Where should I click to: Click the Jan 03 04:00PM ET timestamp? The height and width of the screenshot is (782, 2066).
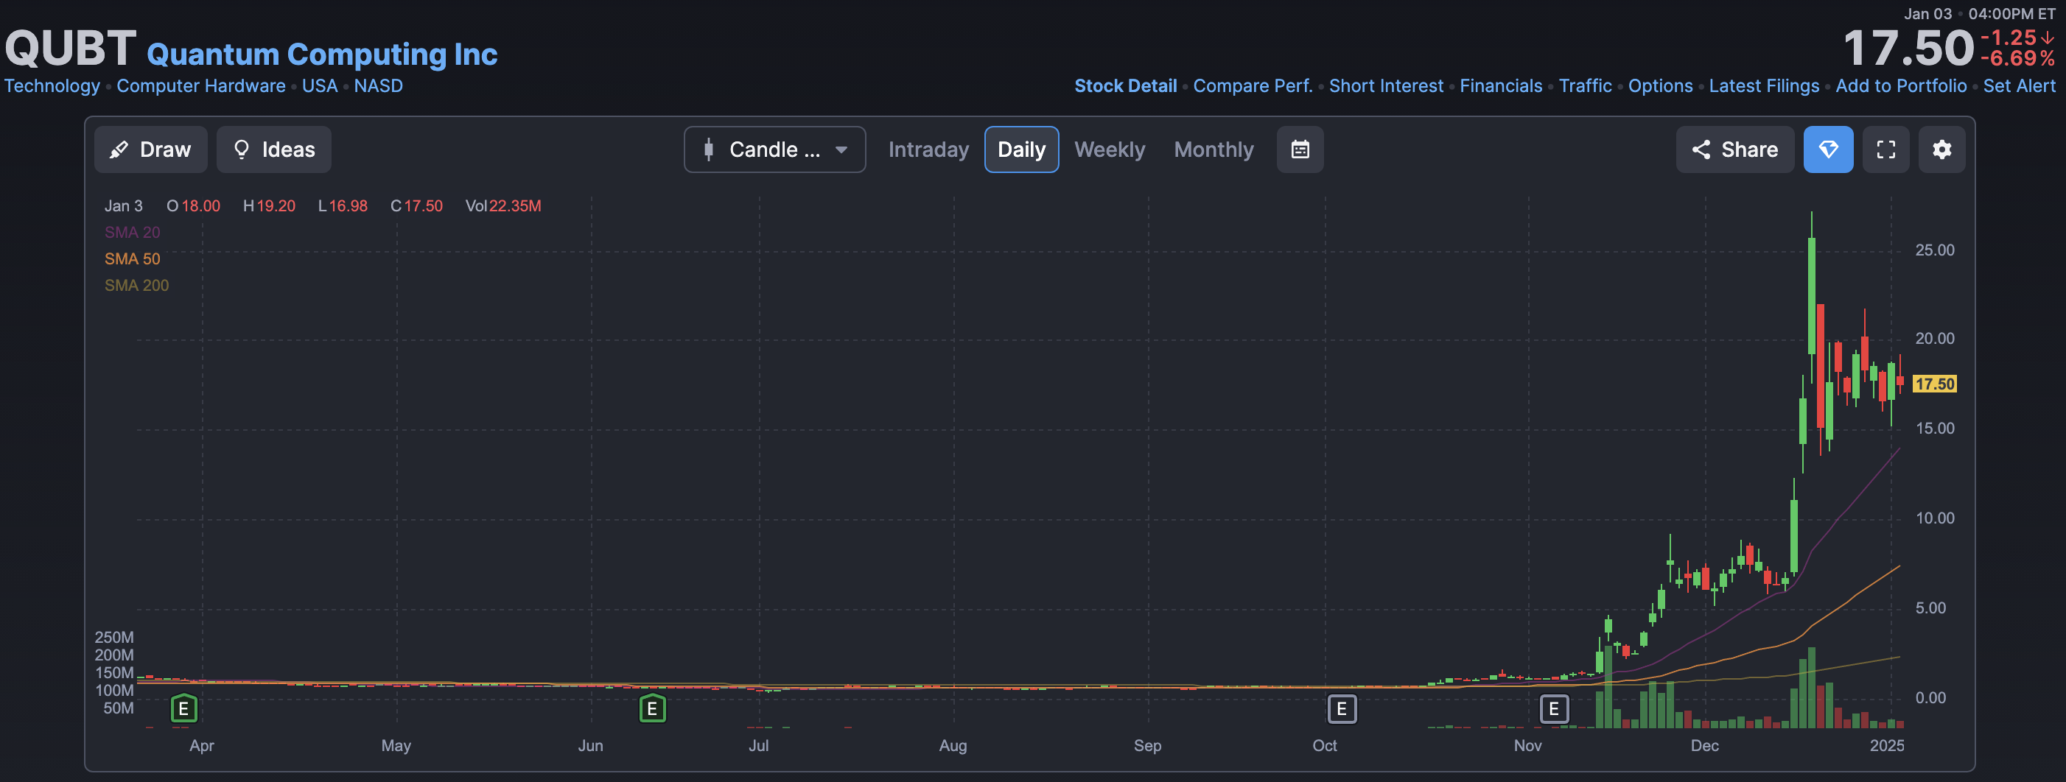tap(1979, 13)
